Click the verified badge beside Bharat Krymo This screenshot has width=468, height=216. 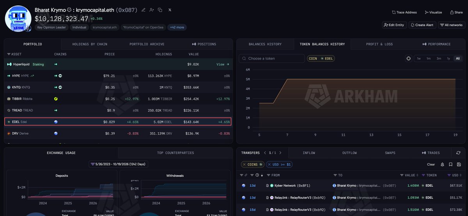click(x=69, y=10)
